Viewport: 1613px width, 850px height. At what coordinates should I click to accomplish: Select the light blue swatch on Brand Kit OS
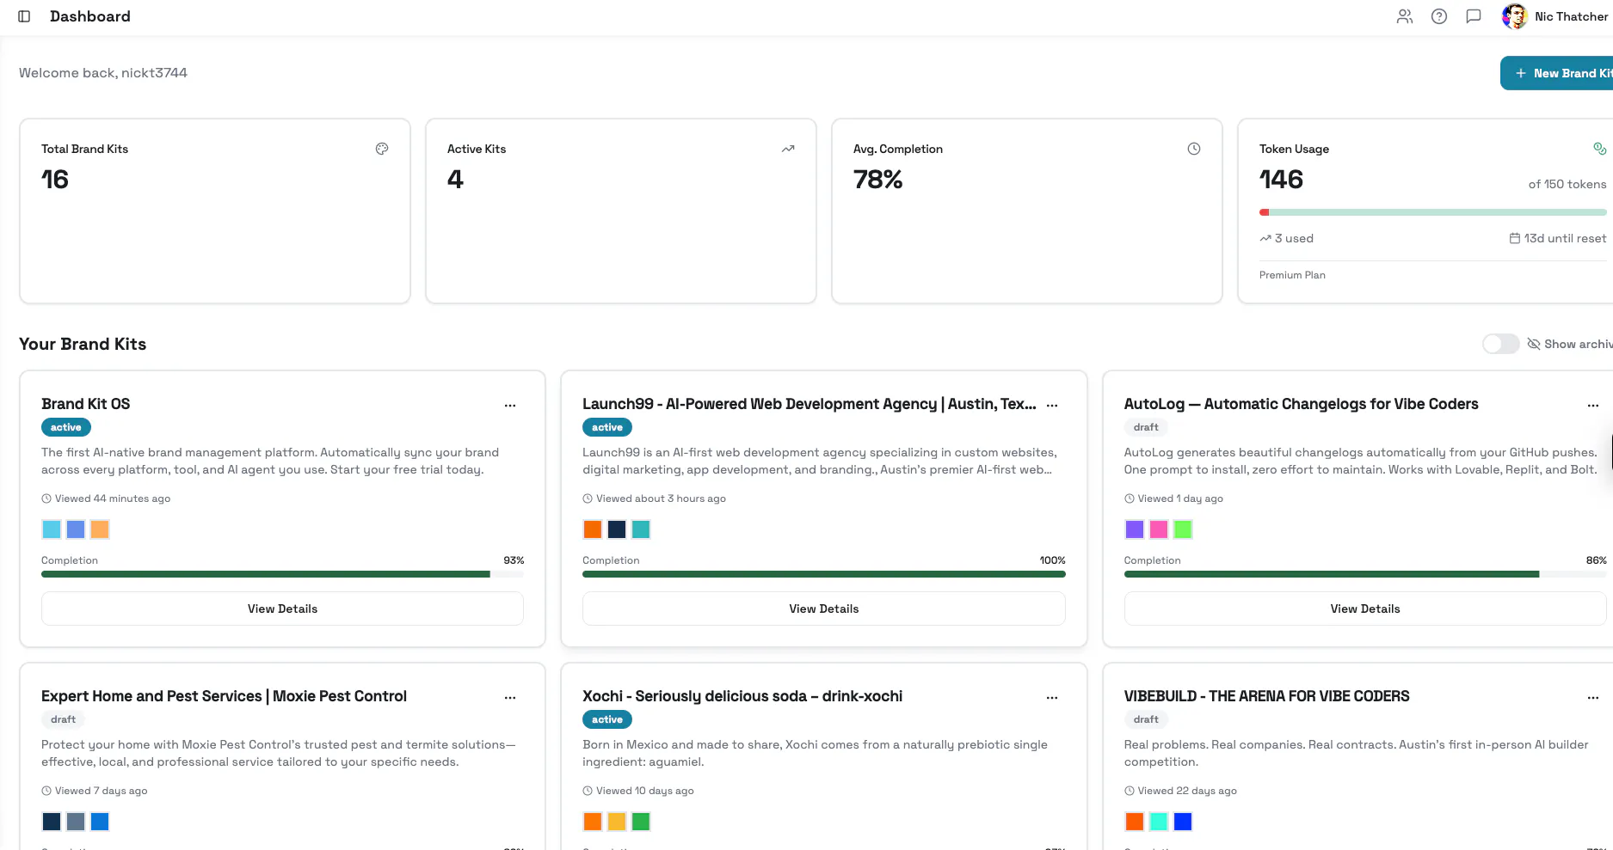click(x=52, y=529)
